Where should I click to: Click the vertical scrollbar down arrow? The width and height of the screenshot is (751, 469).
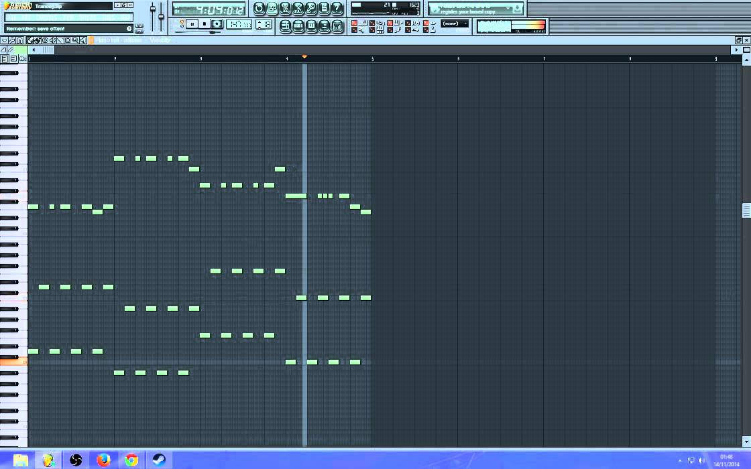point(746,442)
